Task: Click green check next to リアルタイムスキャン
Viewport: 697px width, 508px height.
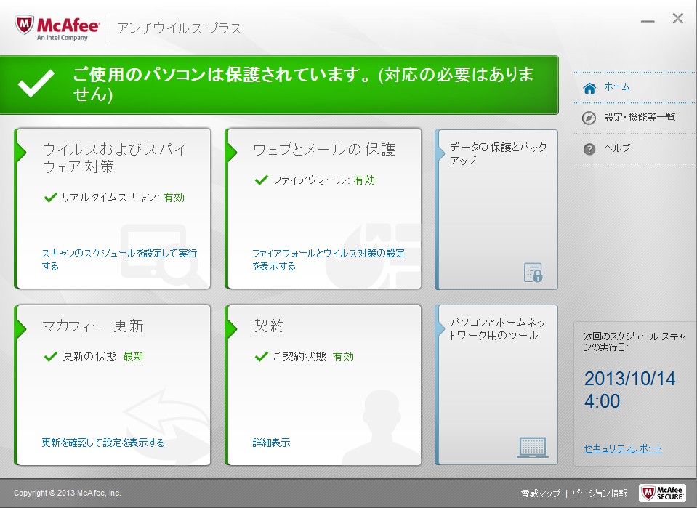Action: [x=51, y=197]
